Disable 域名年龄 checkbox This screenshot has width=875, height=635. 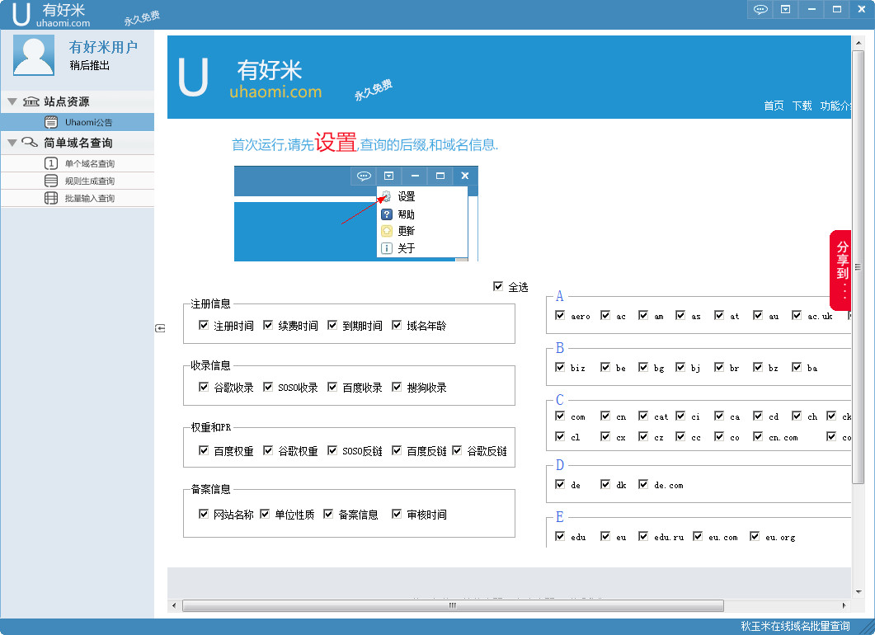tap(397, 325)
